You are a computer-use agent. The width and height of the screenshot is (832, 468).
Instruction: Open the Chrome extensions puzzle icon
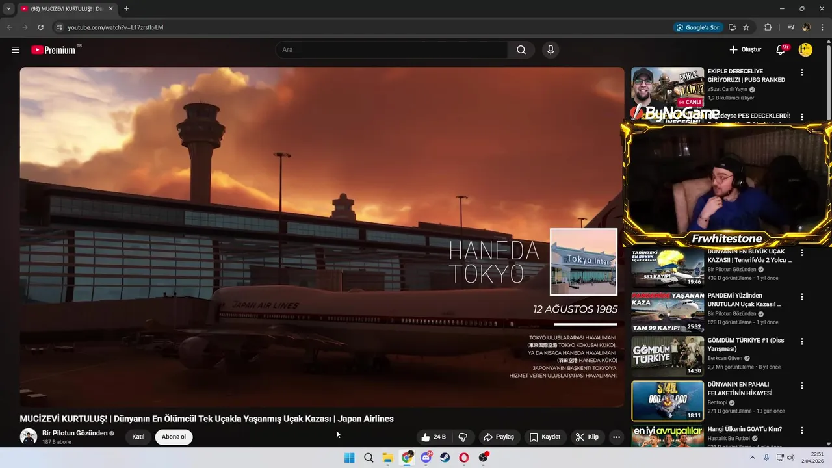click(x=768, y=27)
